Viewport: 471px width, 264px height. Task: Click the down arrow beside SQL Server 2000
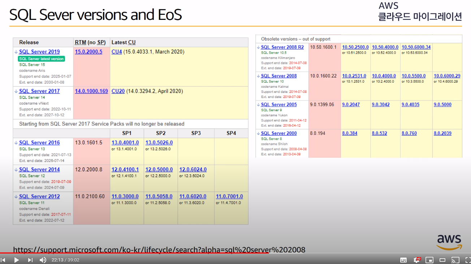point(258,134)
